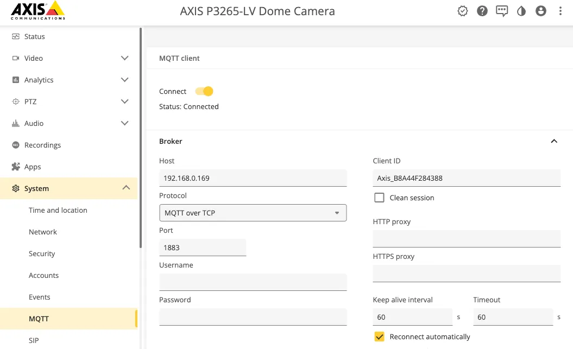Click the Password input field

pos(253,317)
